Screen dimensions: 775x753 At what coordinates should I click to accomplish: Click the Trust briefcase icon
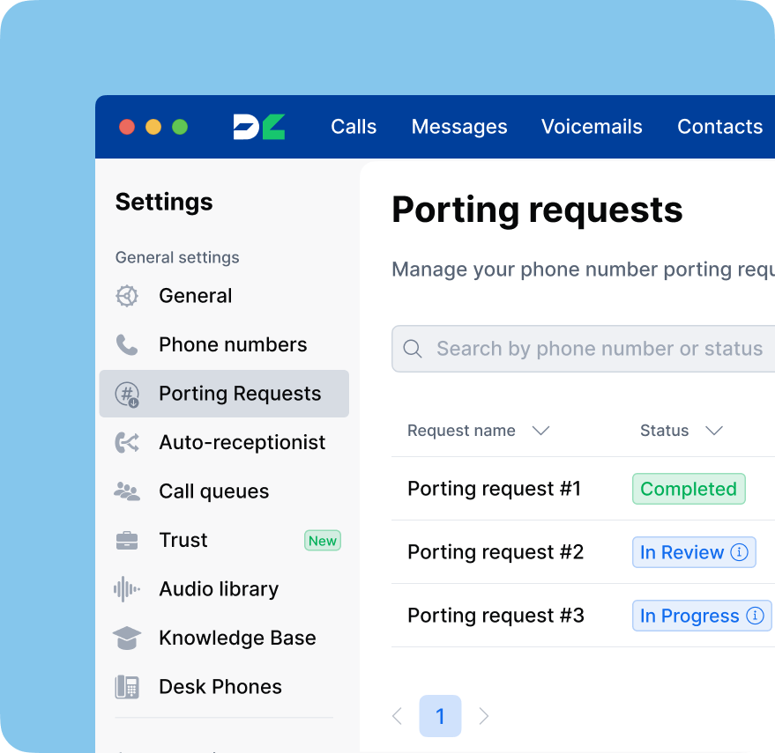click(x=127, y=540)
